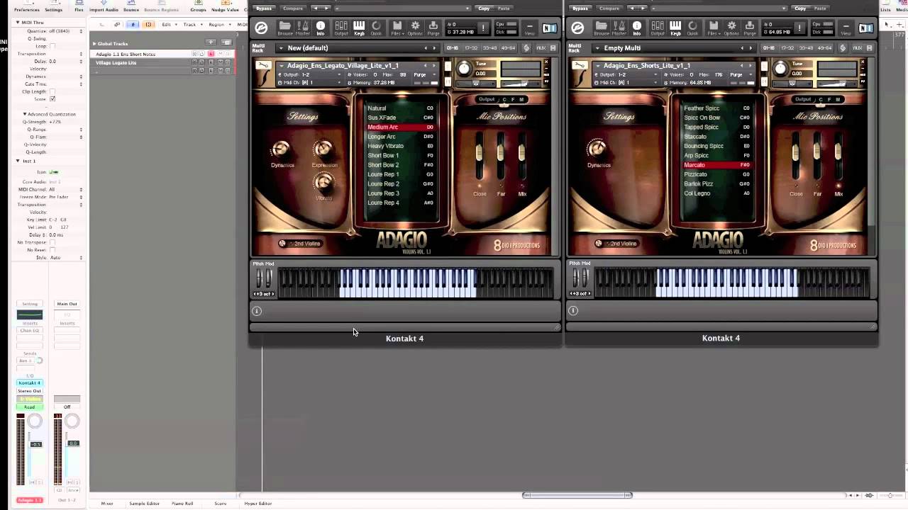Click Purge icon in left Kontakt toolbar
This screenshot has height=510, width=908.
[433, 28]
